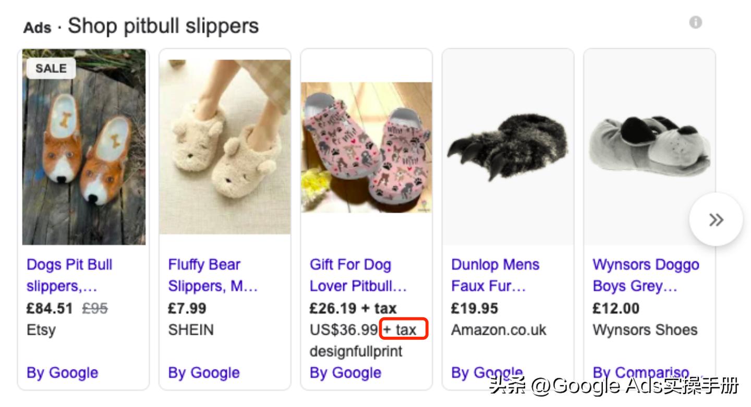Open "Dunlop Mens Faux Fur" link
Image resolution: width=751 pixels, height=407 pixels.
[495, 275]
